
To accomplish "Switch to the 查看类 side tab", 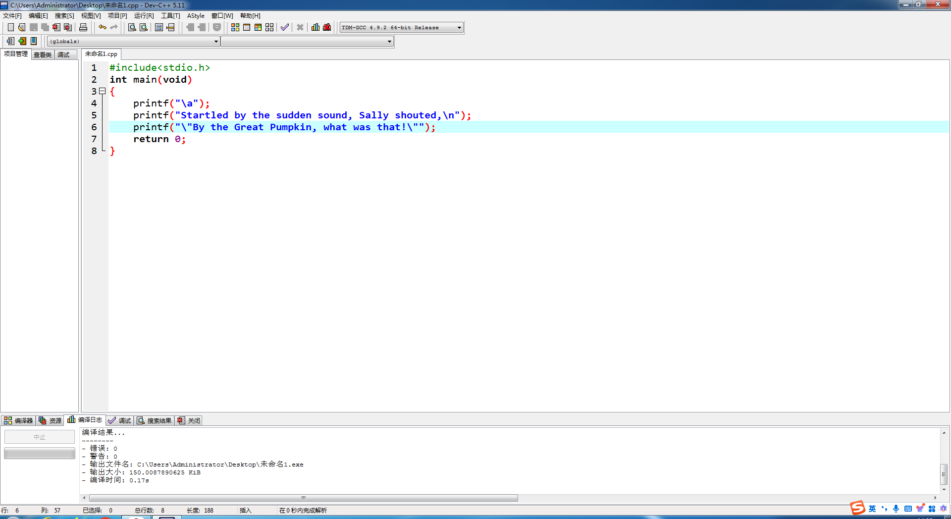I will [43, 55].
